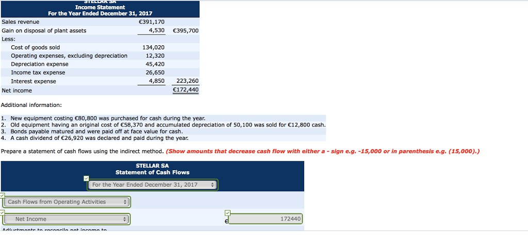This screenshot has width=528, height=235.
Task: Click the 'Prepare a statement of cash flows' instruction
Action: pos(83,151)
